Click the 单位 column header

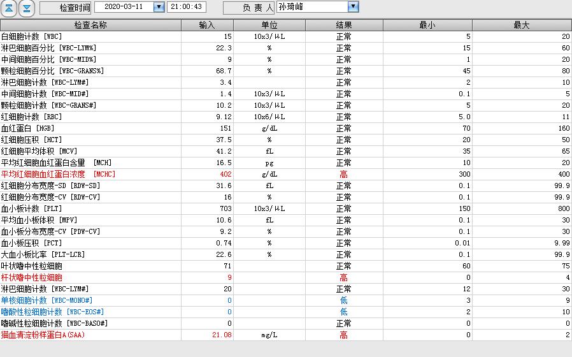tap(269, 25)
